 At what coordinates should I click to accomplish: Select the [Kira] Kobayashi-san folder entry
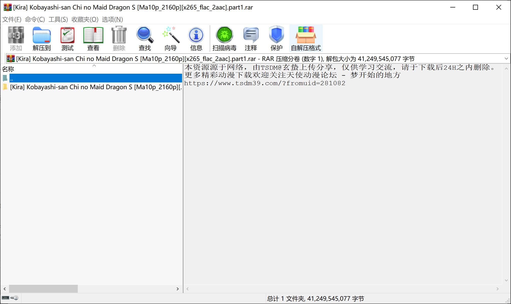pos(95,87)
